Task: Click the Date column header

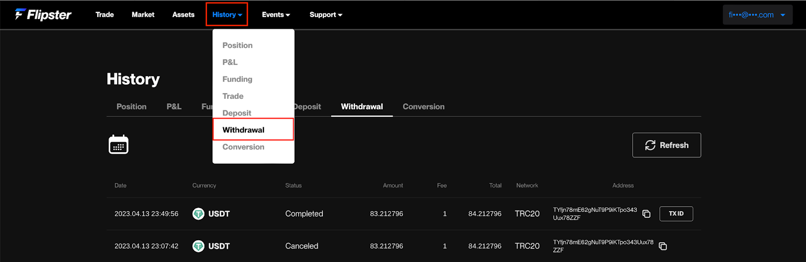Action: click(120, 185)
